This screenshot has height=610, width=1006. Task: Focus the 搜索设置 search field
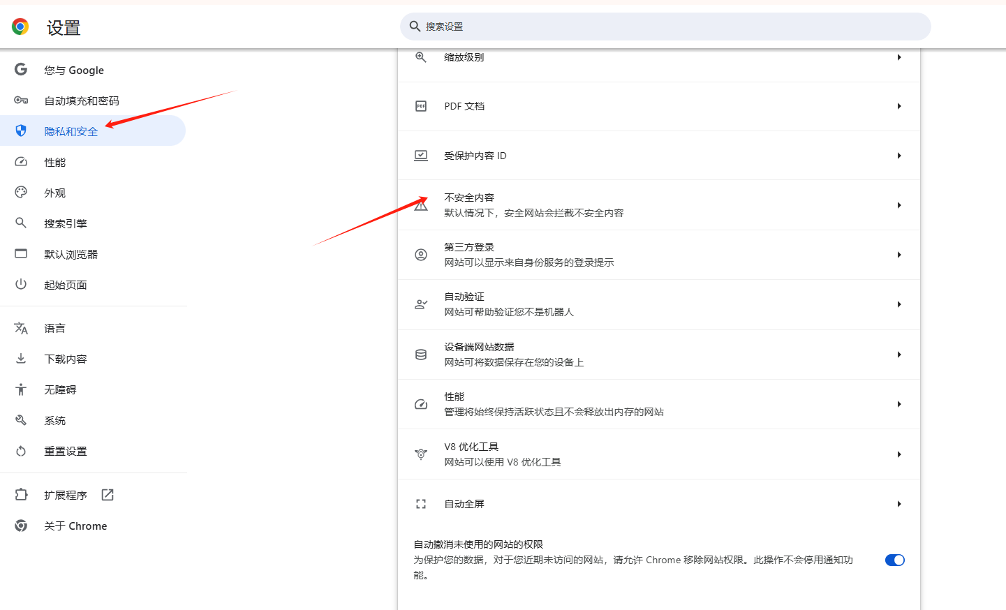pyautogui.click(x=665, y=27)
